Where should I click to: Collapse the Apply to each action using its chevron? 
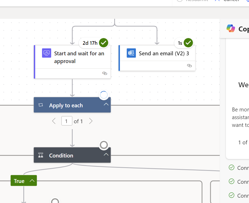(106, 104)
